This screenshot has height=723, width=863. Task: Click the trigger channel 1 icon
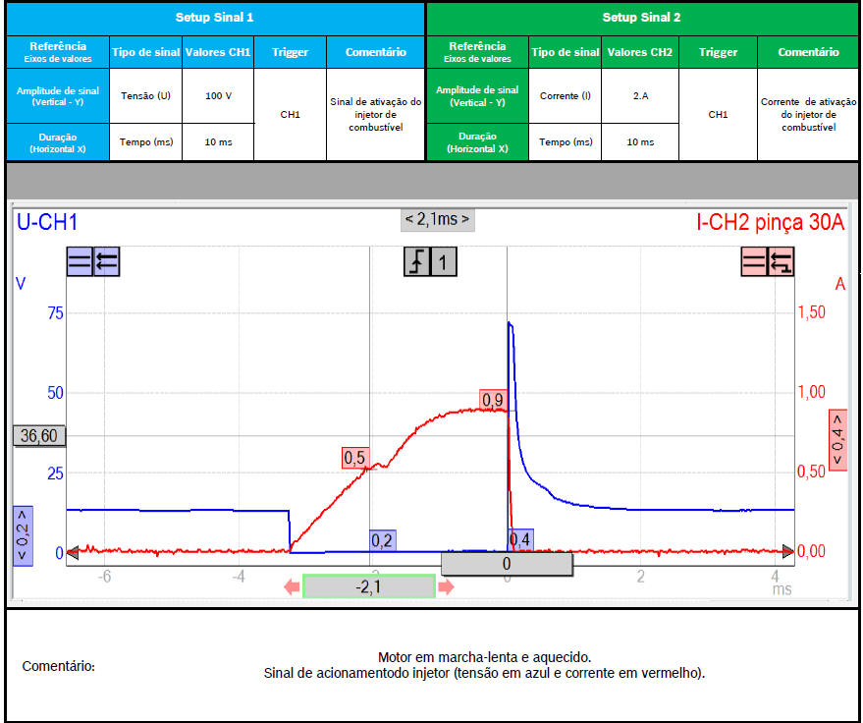(444, 262)
